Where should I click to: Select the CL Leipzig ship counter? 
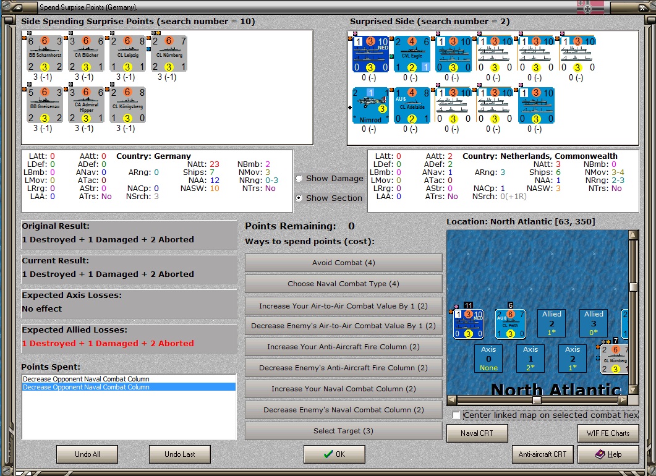click(x=127, y=54)
